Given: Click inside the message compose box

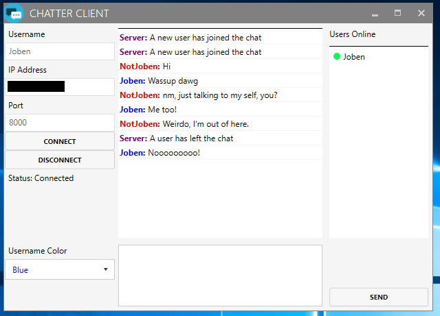Looking at the screenshot, I should (x=220, y=276).
